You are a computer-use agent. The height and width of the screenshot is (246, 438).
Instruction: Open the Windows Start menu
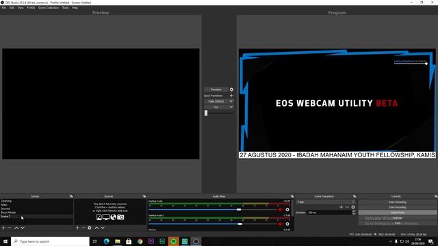pyautogui.click(x=5, y=241)
